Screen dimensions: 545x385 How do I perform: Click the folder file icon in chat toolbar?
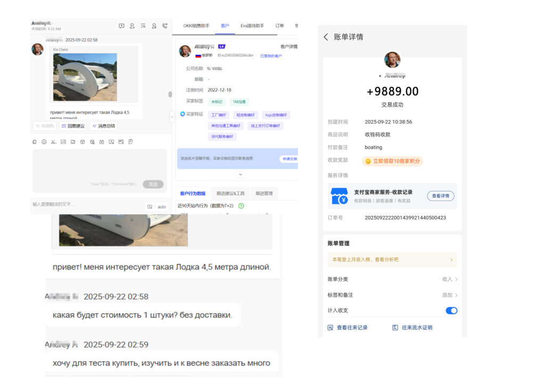[73, 142]
